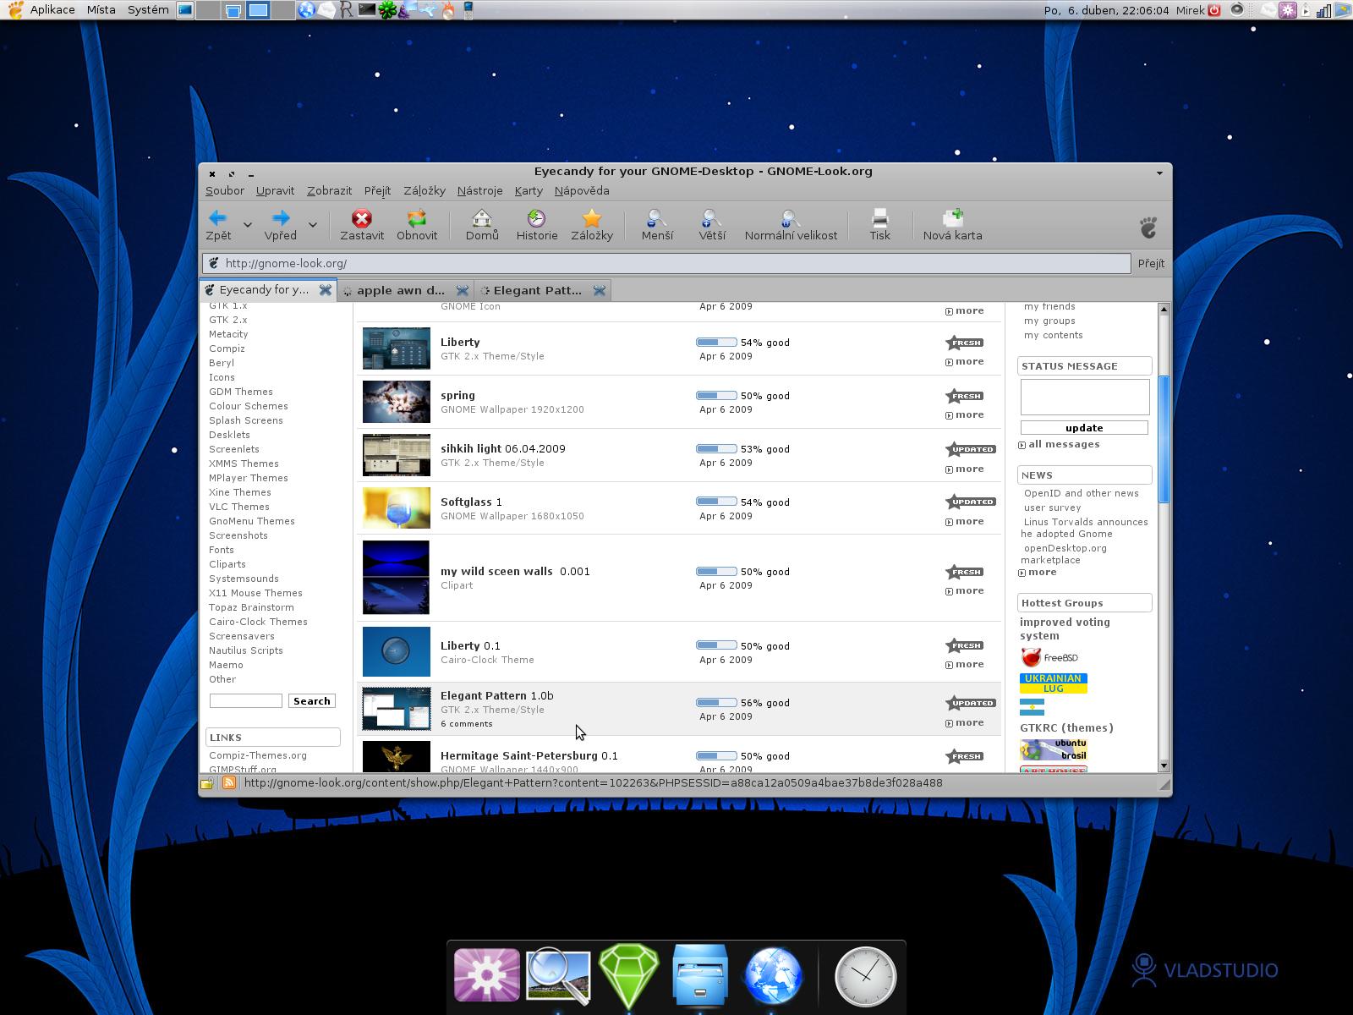This screenshot has width=1353, height=1015.
Task: Click the red power button next to Mirek
Action: pos(1214,10)
